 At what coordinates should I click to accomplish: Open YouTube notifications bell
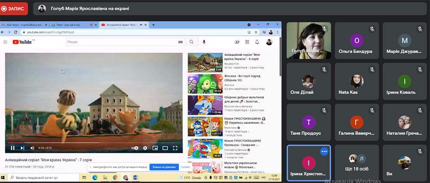[257, 42]
